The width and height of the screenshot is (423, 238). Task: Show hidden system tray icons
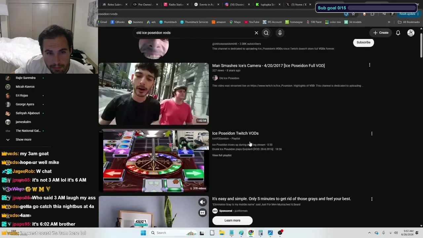[369, 233]
